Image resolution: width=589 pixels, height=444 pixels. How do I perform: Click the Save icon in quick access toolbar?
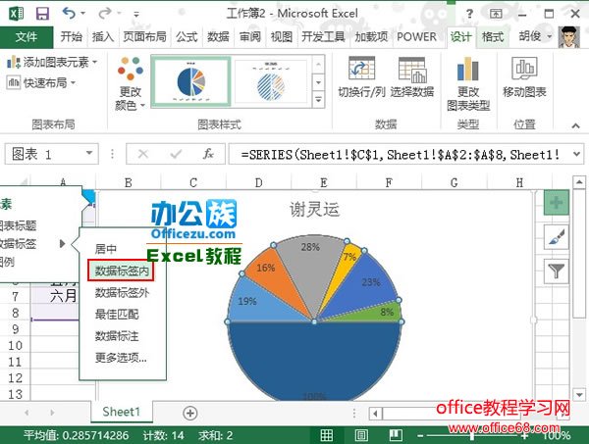click(x=42, y=14)
